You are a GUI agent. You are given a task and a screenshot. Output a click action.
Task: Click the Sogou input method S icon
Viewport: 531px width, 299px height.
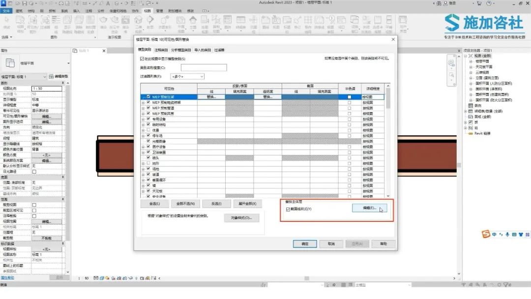pos(486,235)
